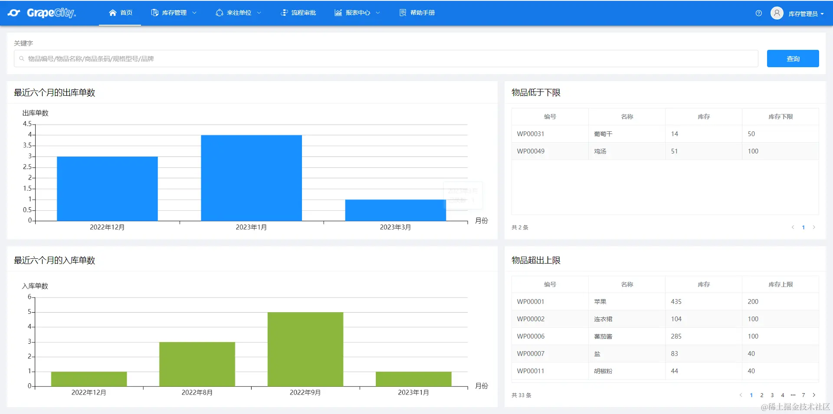Expand the 报表中心 dropdown menu
833x414 pixels.
coord(378,13)
